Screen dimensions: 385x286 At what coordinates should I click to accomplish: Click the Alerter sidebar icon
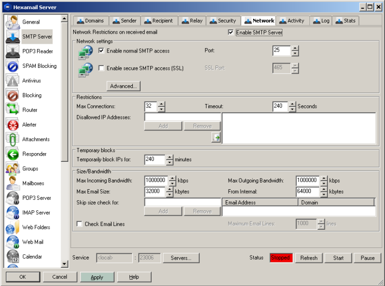[13, 125]
